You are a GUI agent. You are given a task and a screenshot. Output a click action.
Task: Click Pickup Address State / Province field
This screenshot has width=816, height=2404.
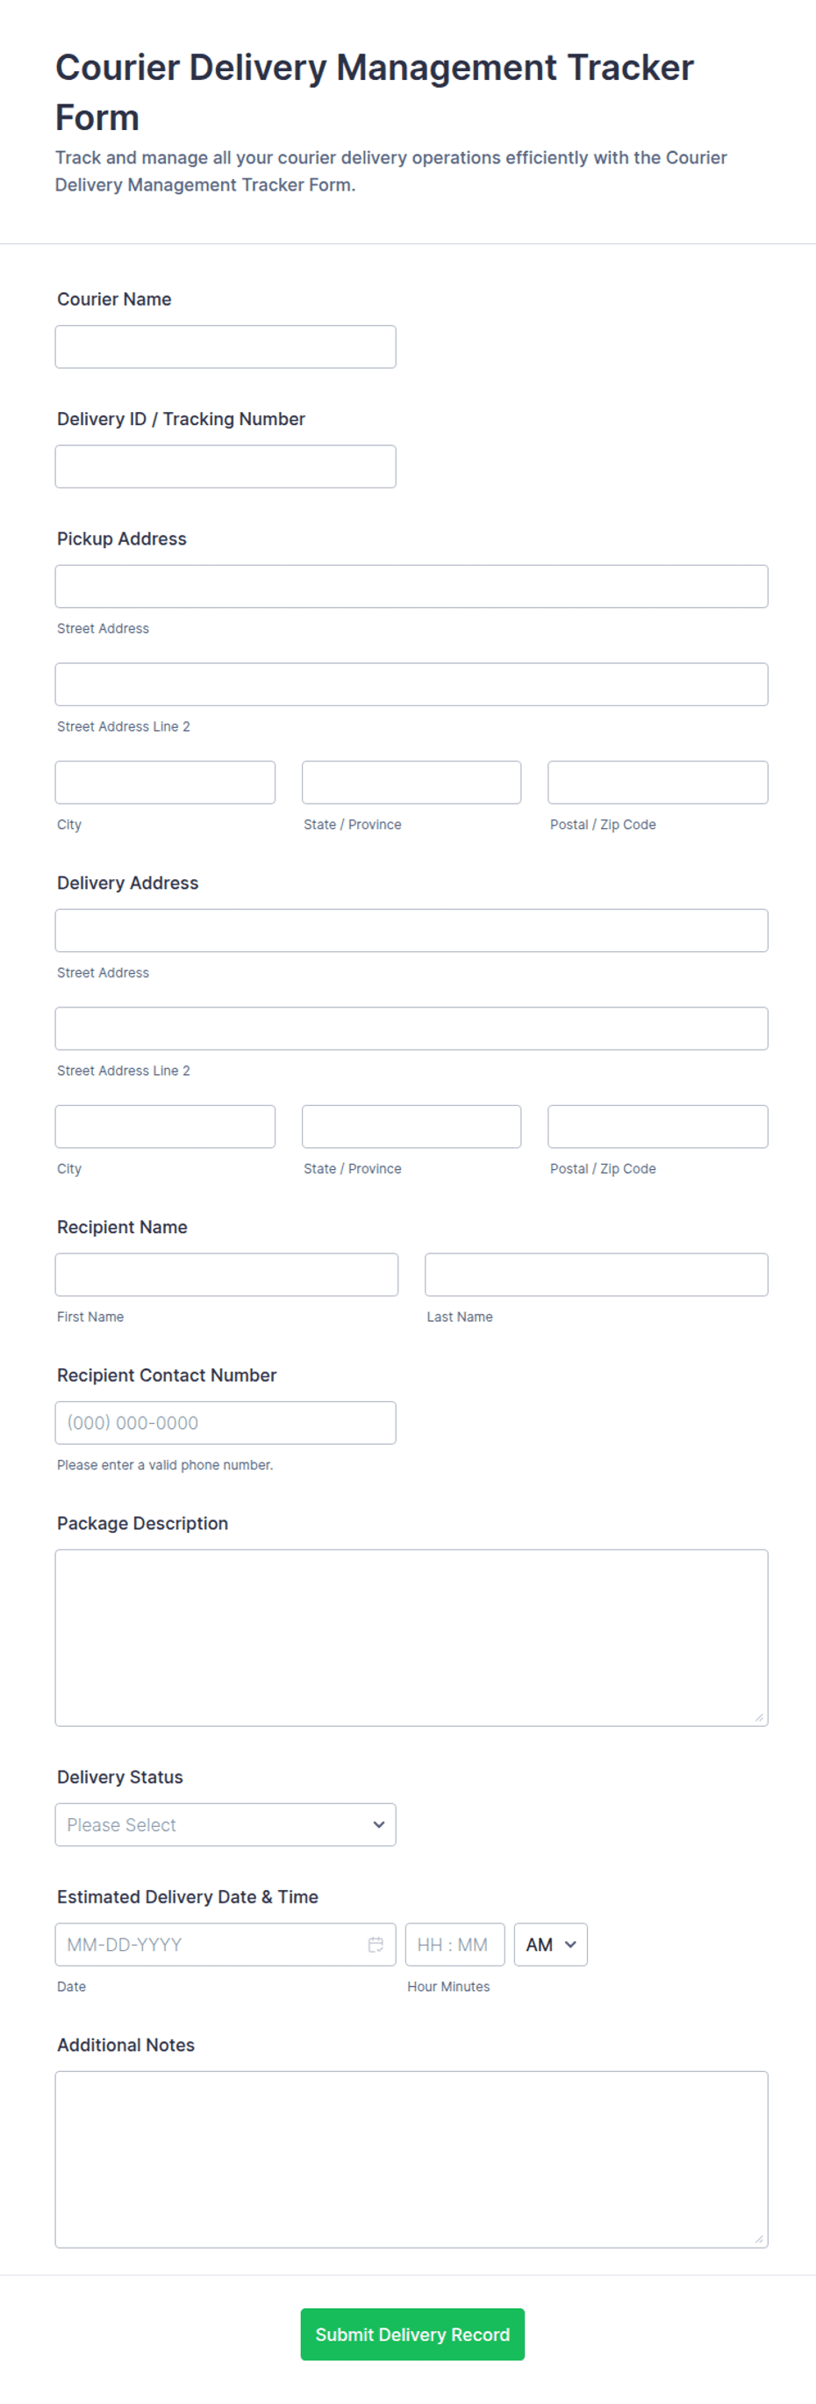coord(412,782)
